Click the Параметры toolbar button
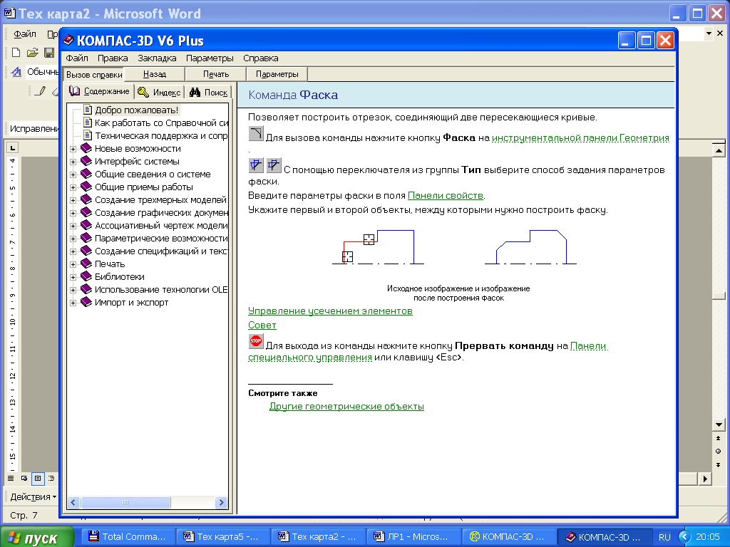Screen dimensions: 730x547 277,74
